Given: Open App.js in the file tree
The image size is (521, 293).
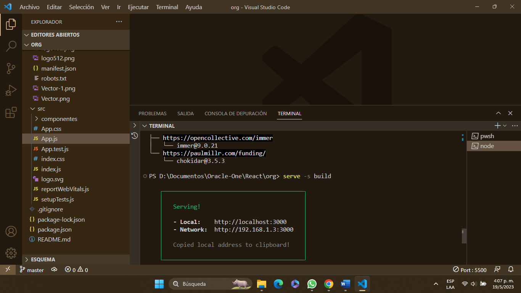Looking at the screenshot, I should click(76, 139).
